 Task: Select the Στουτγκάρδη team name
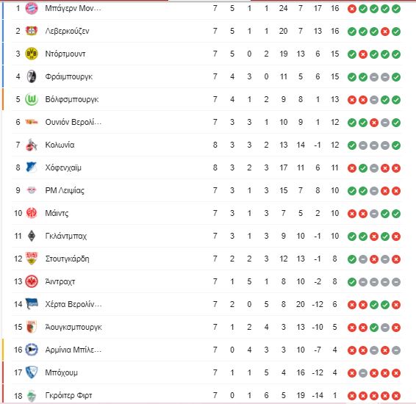coord(67,259)
